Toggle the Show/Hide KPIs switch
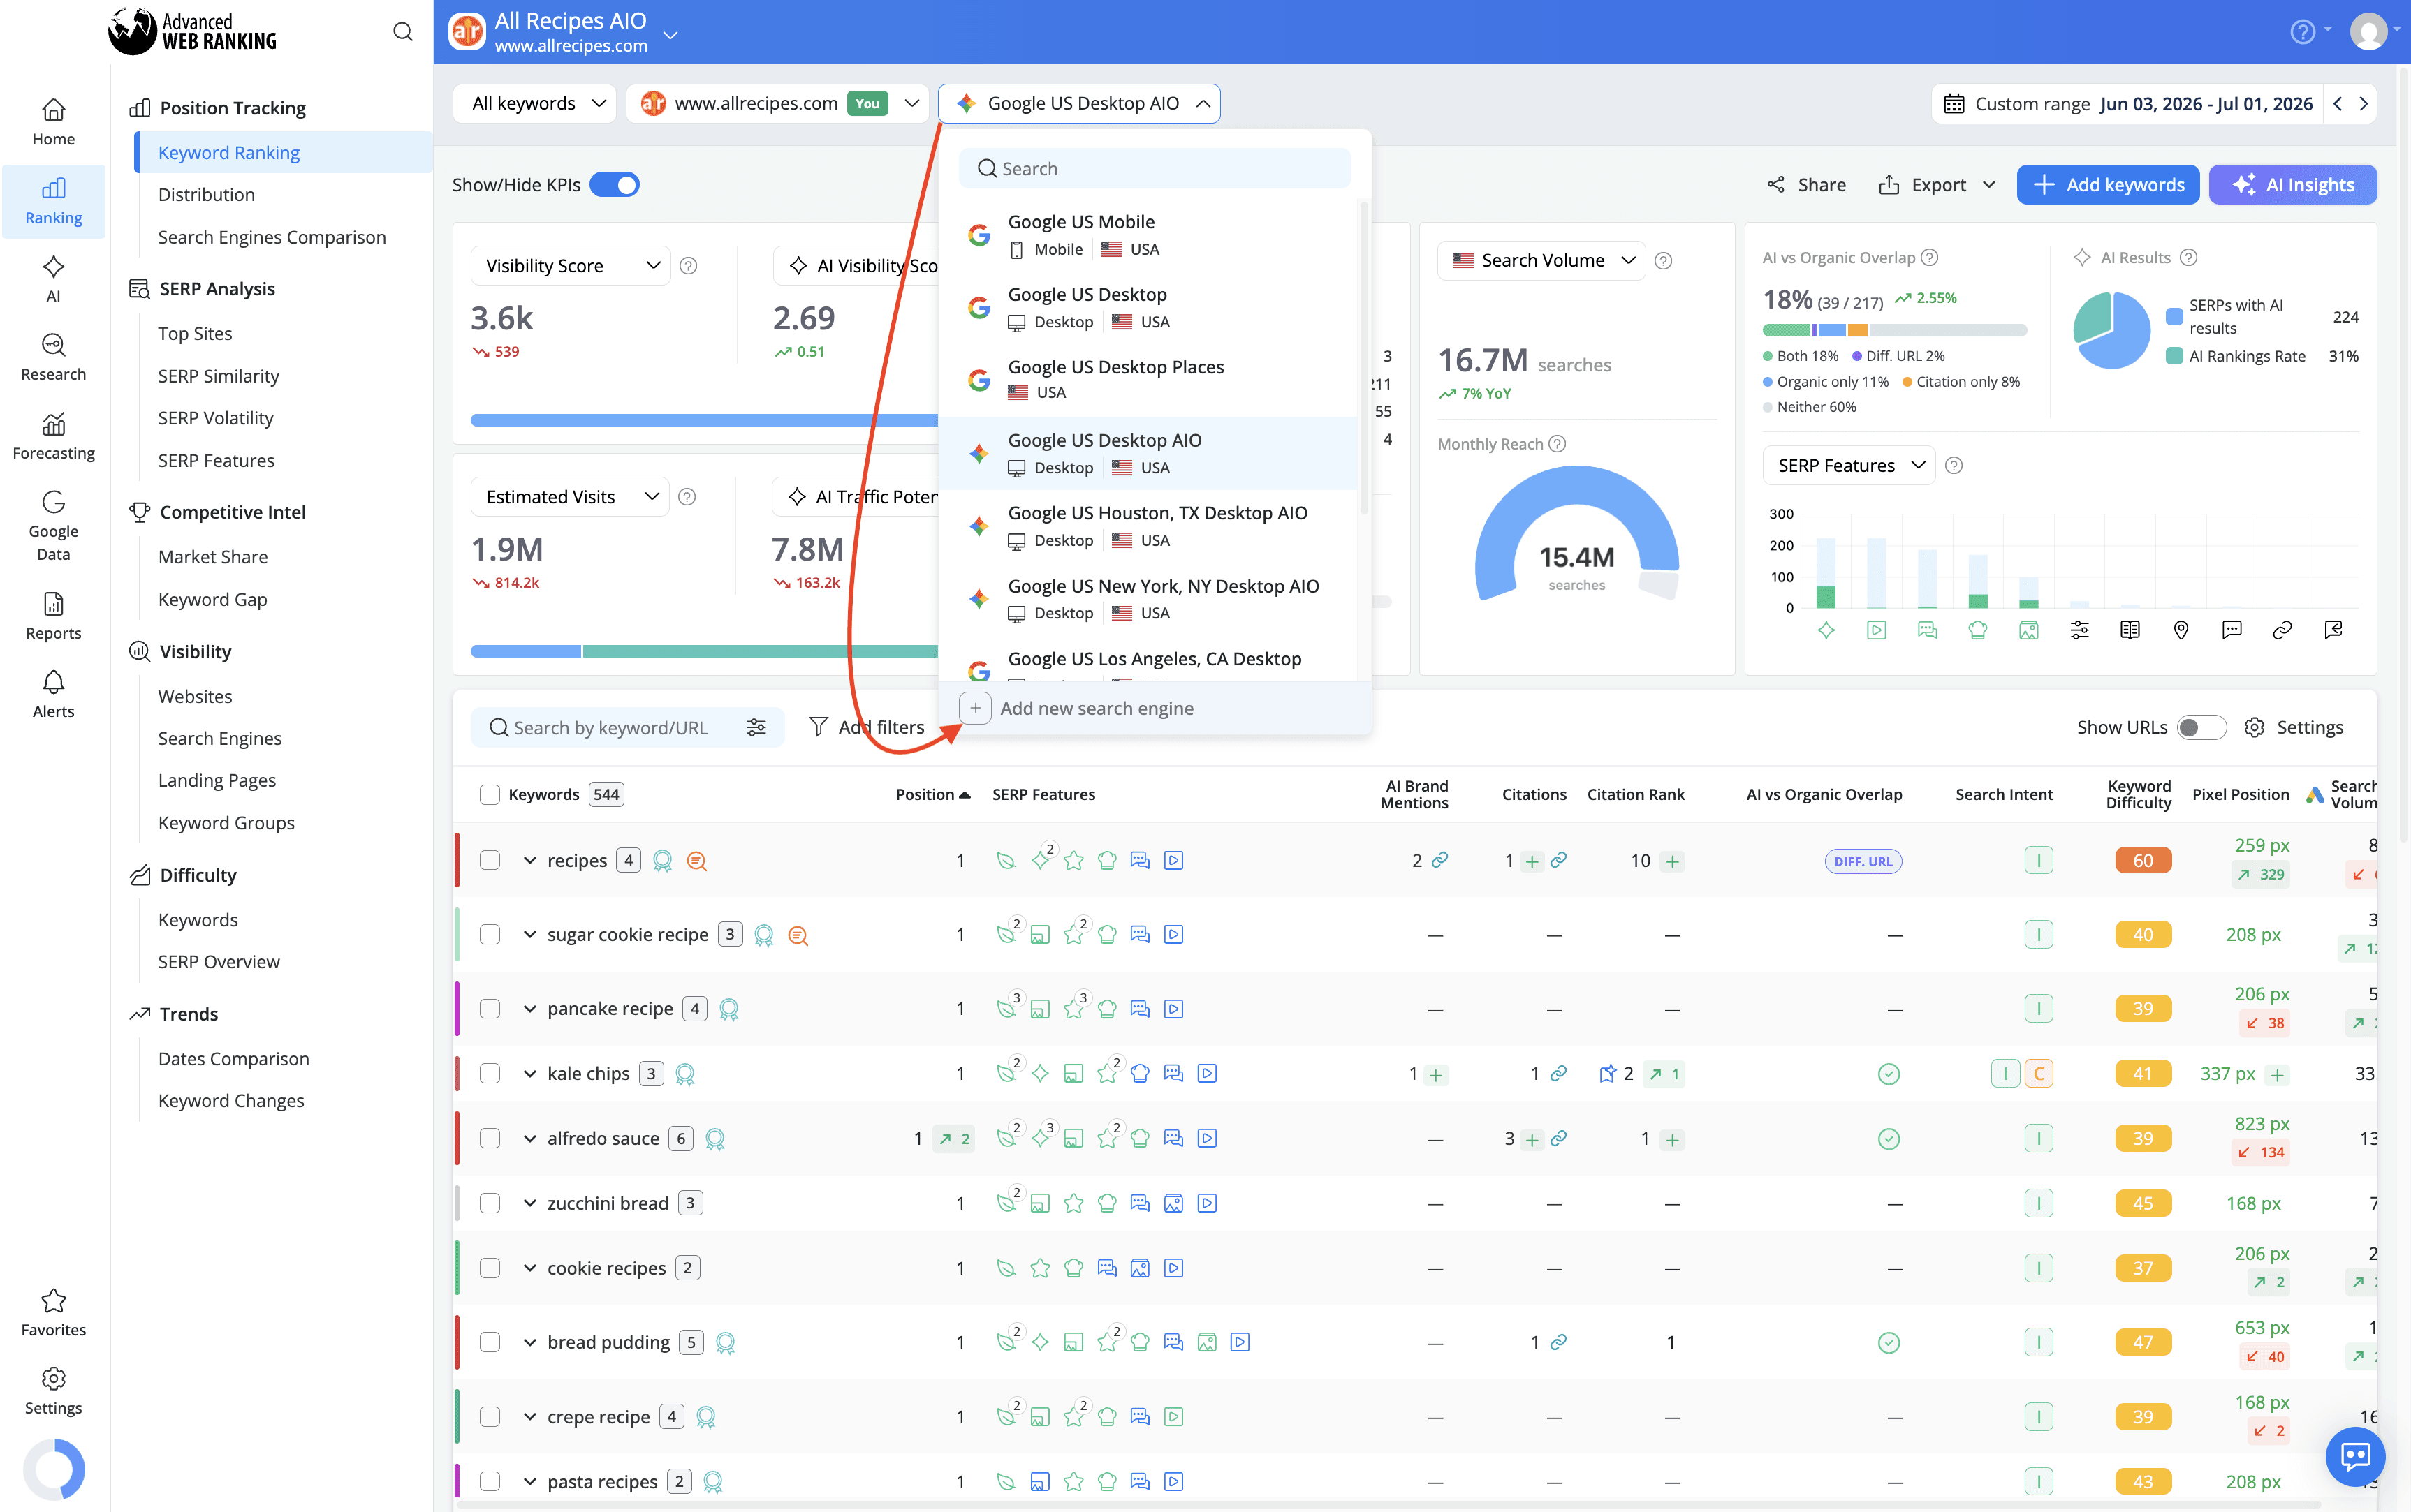2411x1512 pixels. [x=614, y=184]
